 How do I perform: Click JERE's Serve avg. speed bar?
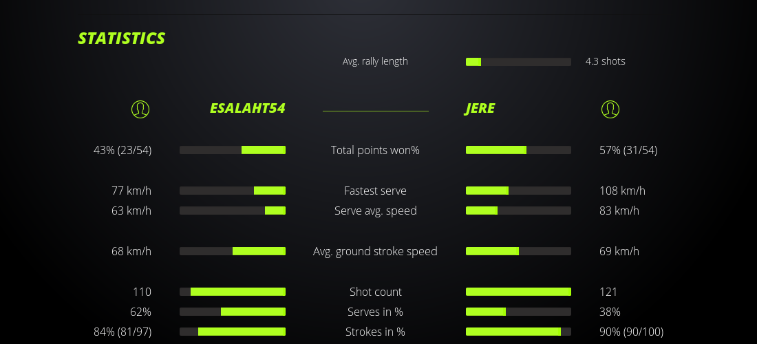coord(518,211)
